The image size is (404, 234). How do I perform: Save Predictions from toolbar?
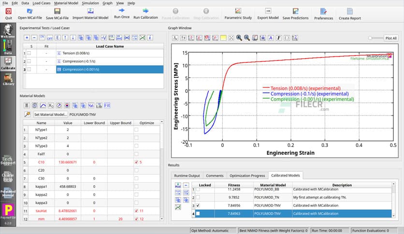coord(295,14)
